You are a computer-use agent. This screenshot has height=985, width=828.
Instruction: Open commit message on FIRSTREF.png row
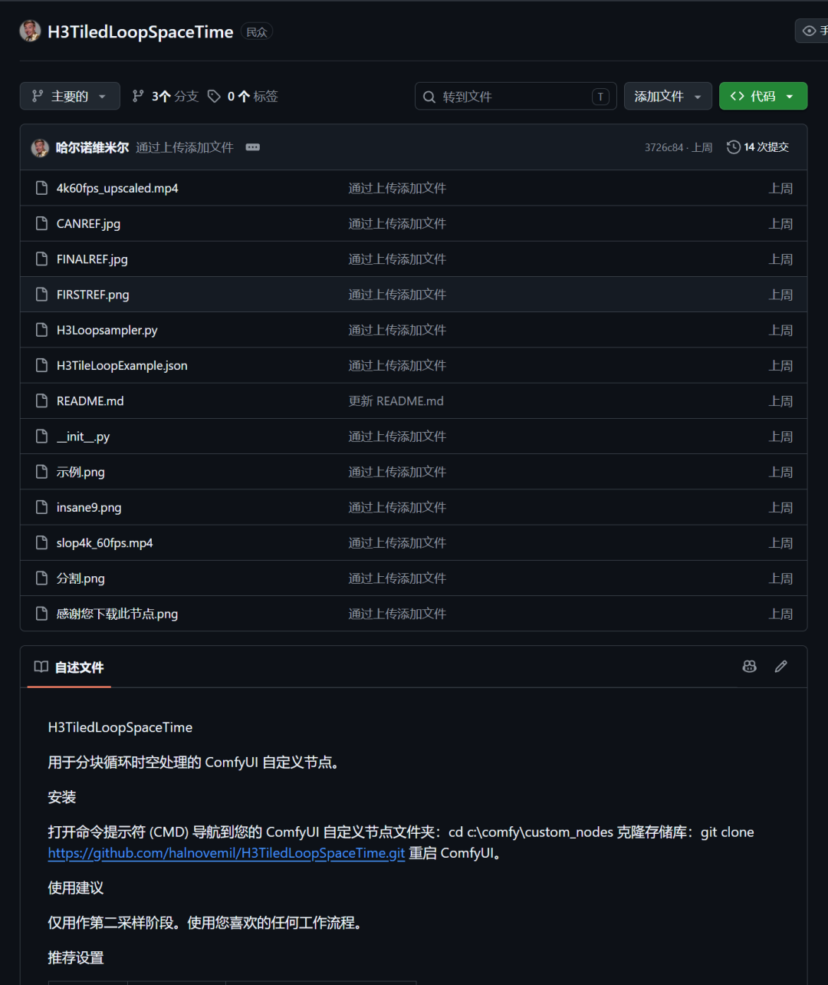click(397, 295)
